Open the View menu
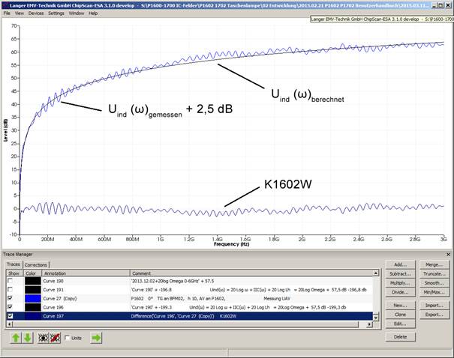Screen dimensions: 454x358 point(19,13)
